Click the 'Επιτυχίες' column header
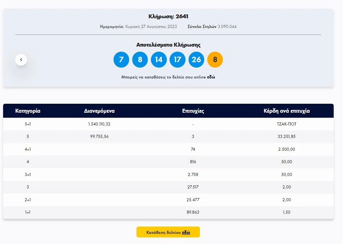The width and height of the screenshot is (343, 244). point(193,111)
